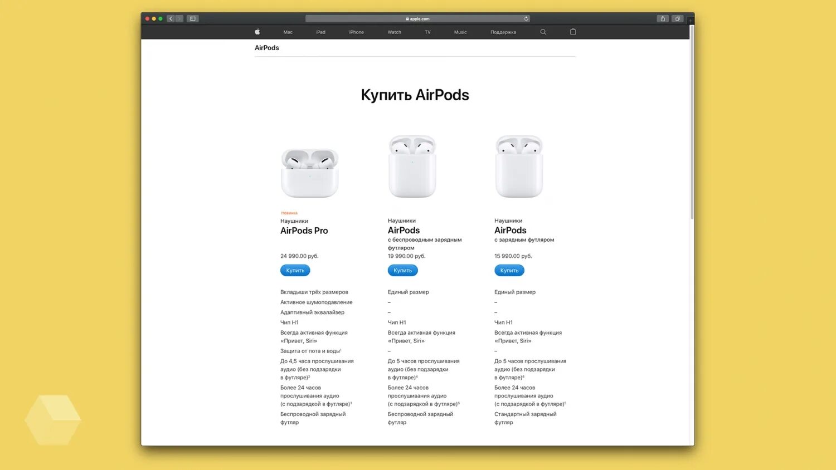Screen dimensions: 836x470
Task: Open the Mac menu item
Action: click(x=288, y=32)
